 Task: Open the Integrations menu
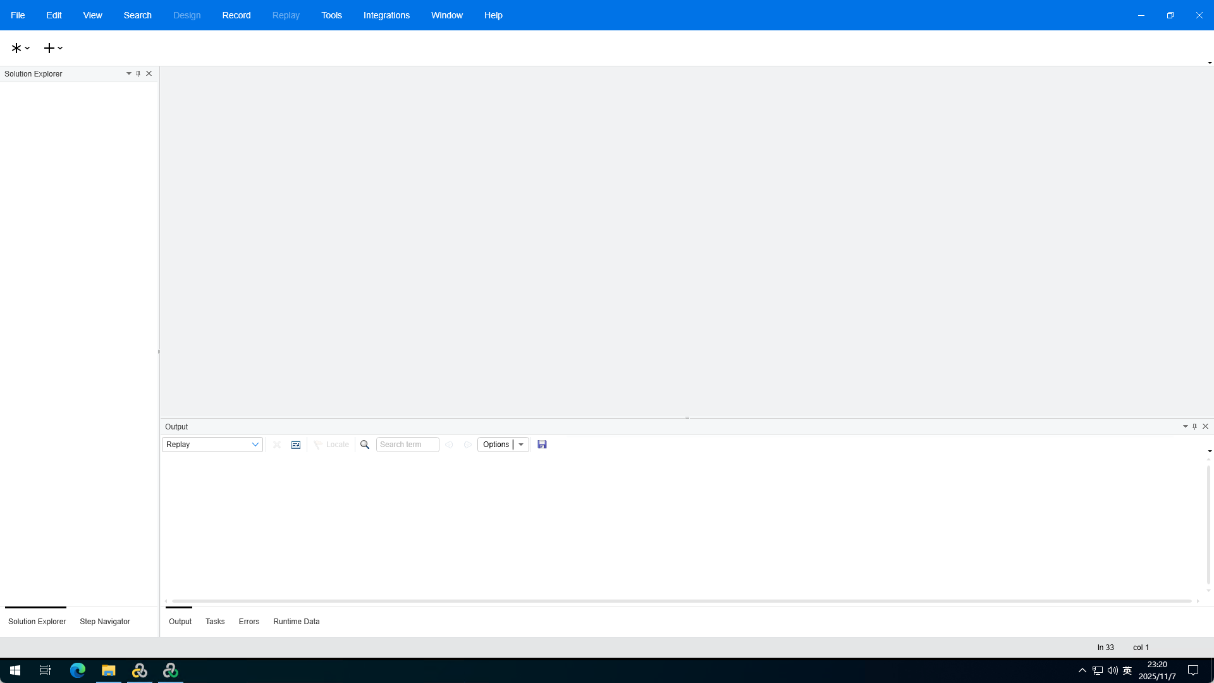coord(386,15)
